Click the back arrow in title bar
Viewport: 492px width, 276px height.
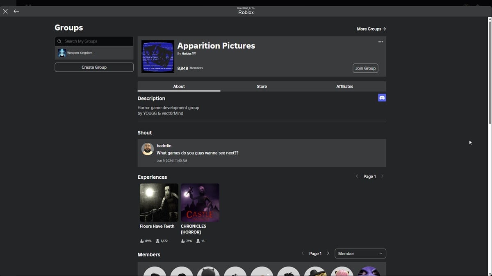[x=16, y=11]
